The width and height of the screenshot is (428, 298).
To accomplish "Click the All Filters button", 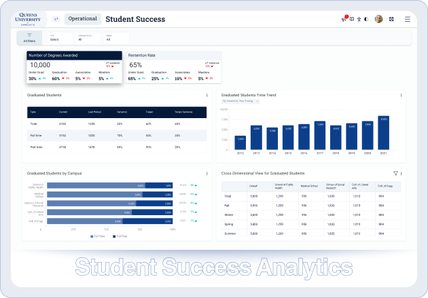I will tap(29, 37).
